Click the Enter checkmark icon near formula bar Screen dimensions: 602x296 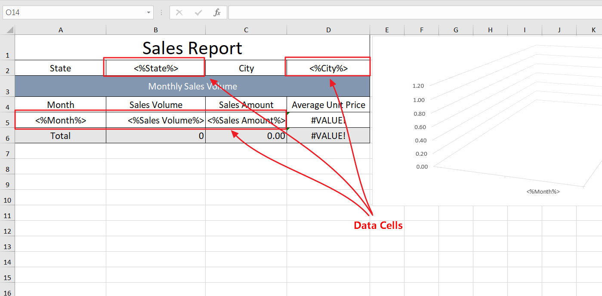198,12
